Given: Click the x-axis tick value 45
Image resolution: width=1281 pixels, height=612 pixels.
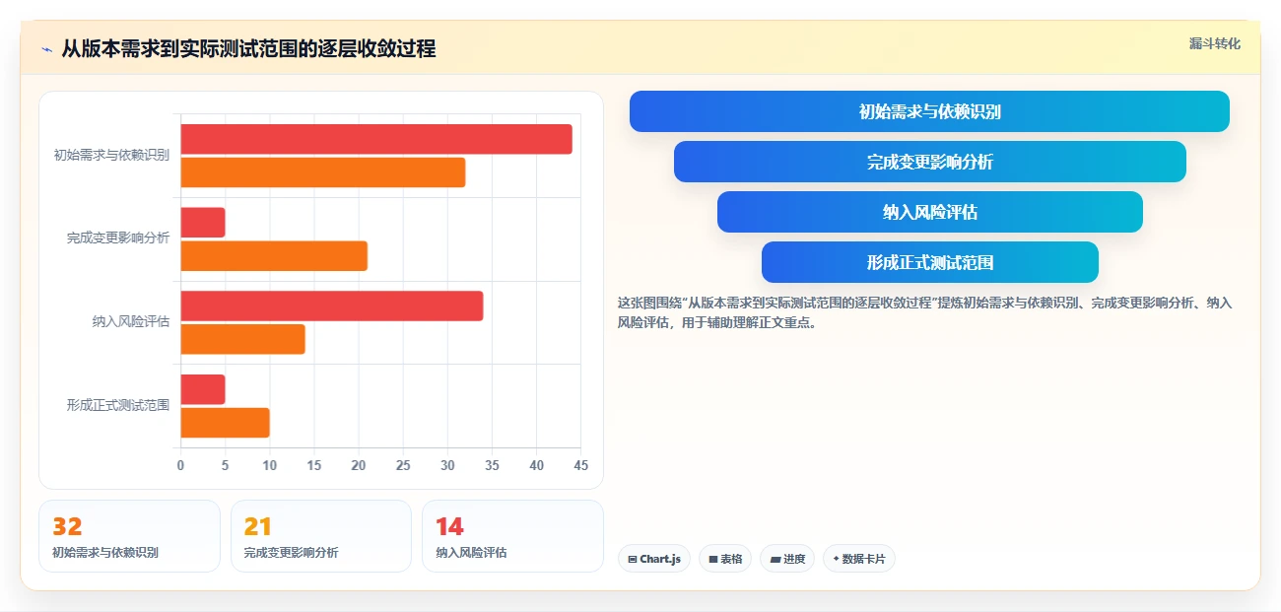Looking at the screenshot, I should (x=580, y=465).
